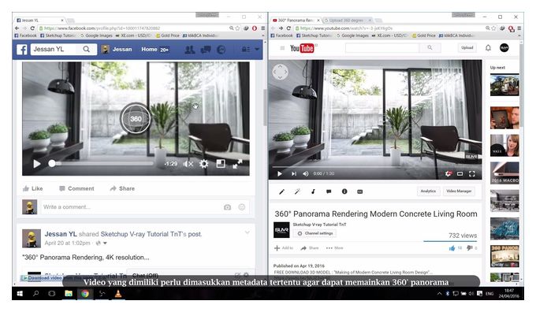Go to Facebook Home tab
This screenshot has height=312, width=536.
(150, 49)
